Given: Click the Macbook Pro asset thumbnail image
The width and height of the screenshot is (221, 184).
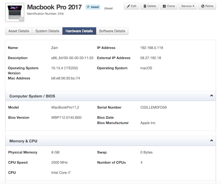Looking at the screenshot, I should 15,12.
